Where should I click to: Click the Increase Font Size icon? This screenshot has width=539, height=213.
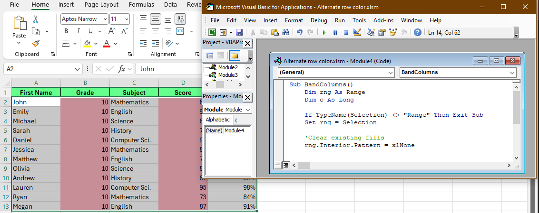coord(112,31)
